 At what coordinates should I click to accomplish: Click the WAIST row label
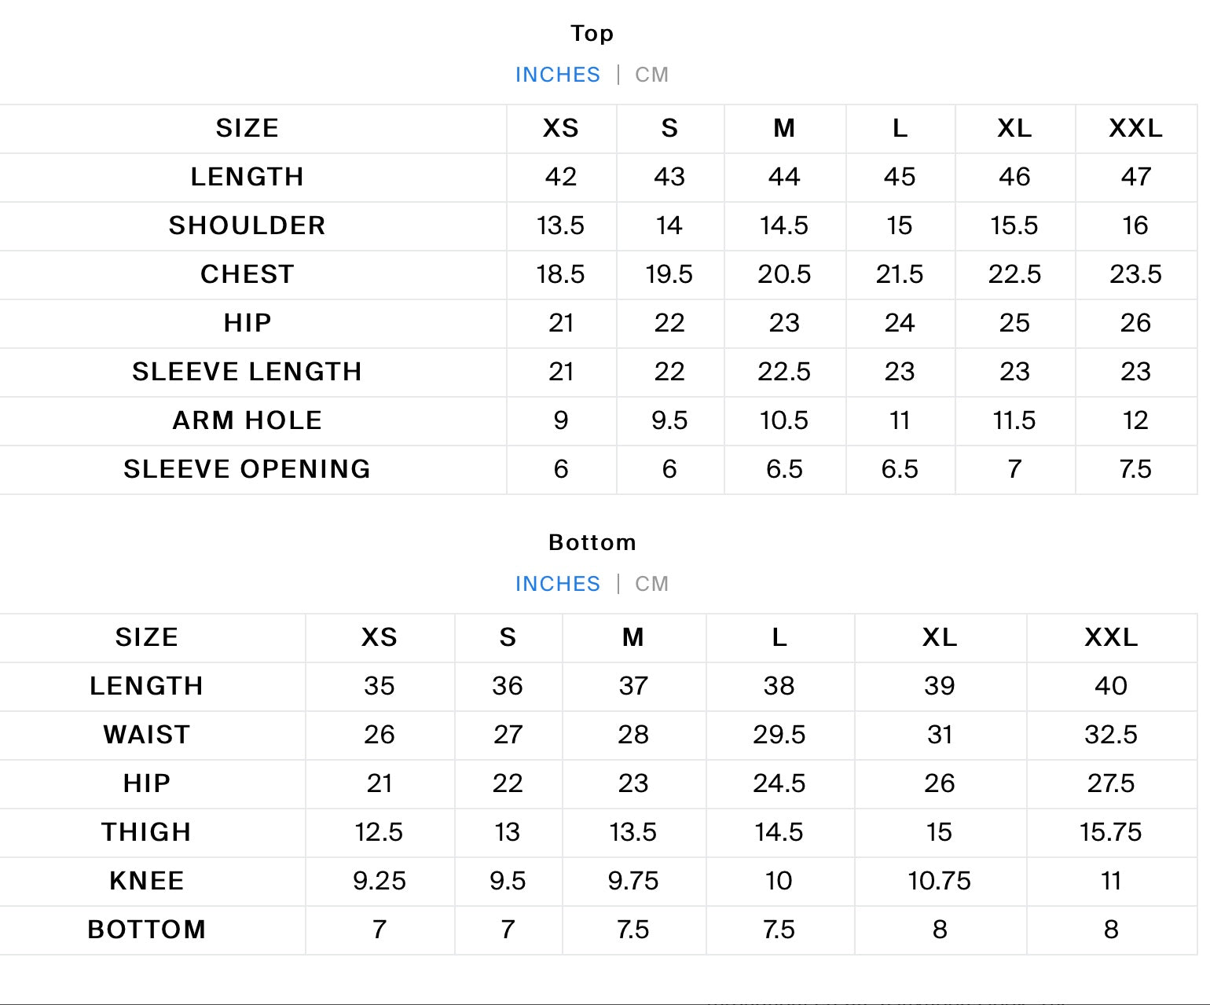pyautogui.click(x=147, y=735)
